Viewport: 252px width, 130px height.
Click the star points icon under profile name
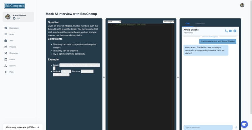(x=14, y=18)
